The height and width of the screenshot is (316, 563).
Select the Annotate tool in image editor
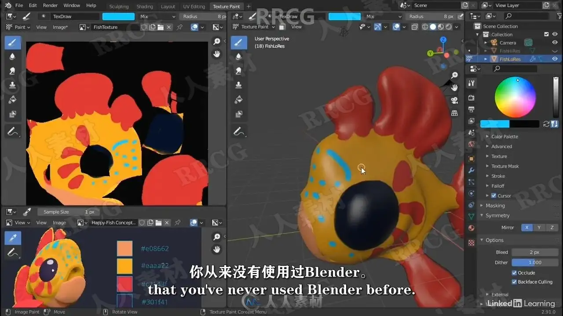point(12,131)
